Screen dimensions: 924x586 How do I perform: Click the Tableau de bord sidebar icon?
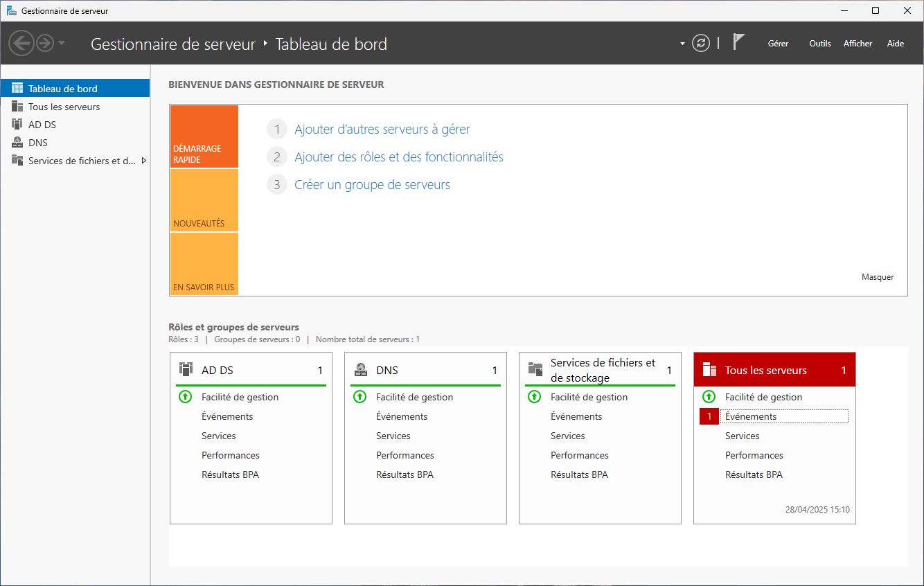click(x=17, y=88)
